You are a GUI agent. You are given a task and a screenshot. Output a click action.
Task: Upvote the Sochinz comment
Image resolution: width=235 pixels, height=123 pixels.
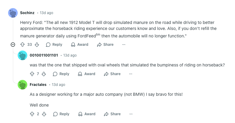(x=22, y=45)
